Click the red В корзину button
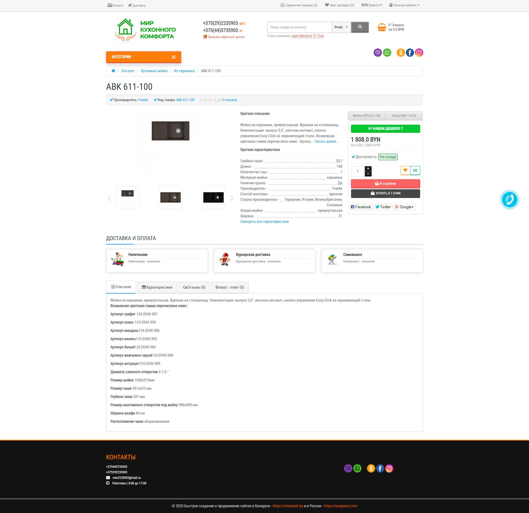 point(385,183)
